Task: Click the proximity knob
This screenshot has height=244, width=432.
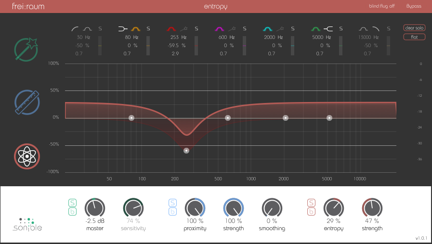Action: [195, 208]
